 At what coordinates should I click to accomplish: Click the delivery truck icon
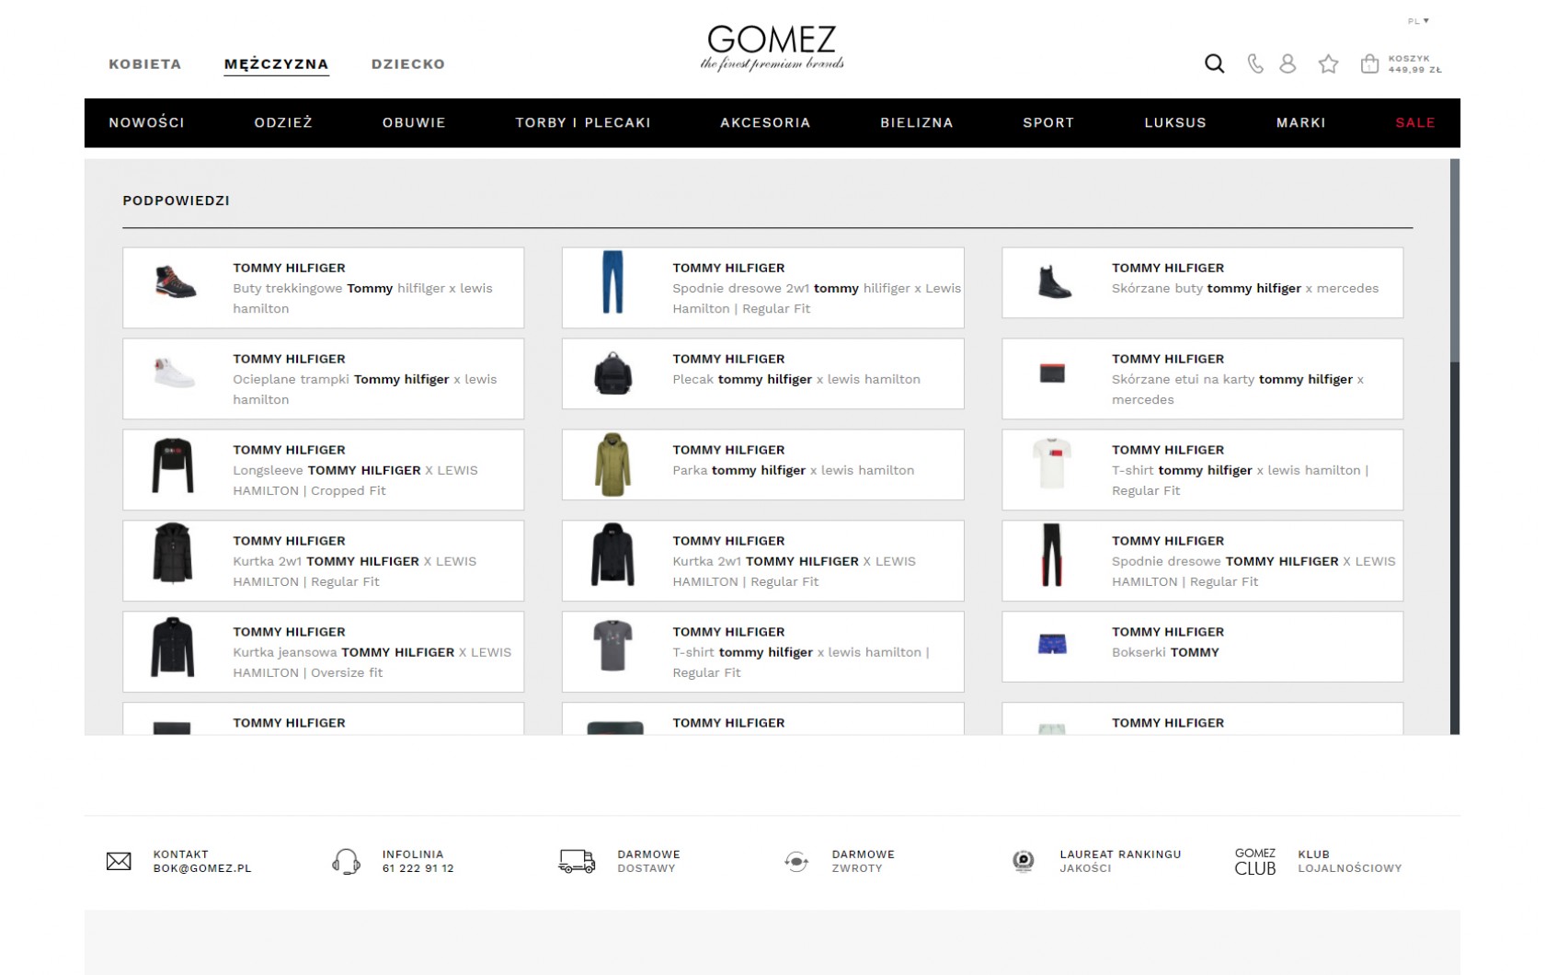577,861
